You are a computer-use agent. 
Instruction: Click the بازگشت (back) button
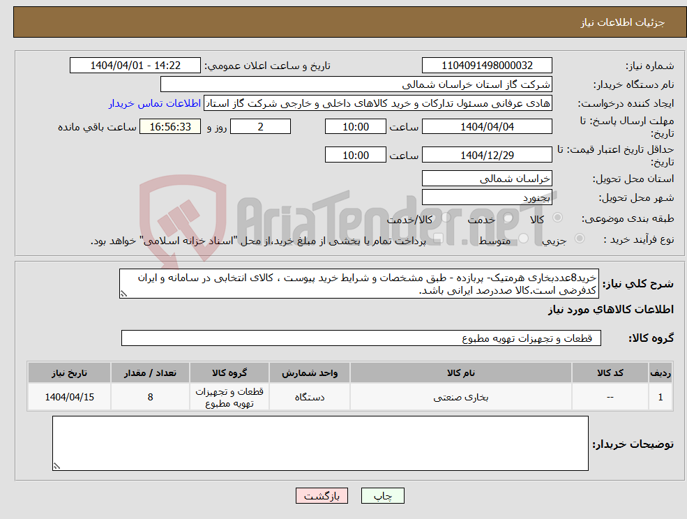point(322,496)
